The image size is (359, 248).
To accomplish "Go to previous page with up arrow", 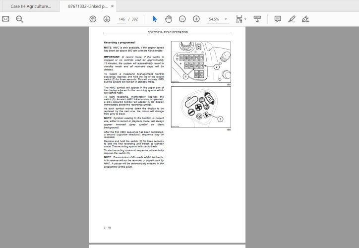I will [x=93, y=19].
